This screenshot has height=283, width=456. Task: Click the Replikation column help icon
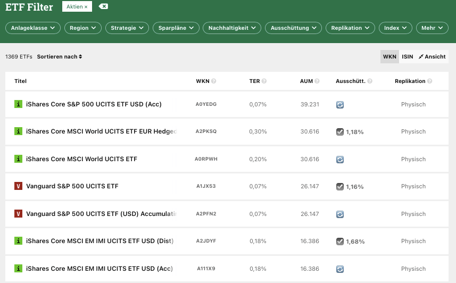click(x=429, y=81)
